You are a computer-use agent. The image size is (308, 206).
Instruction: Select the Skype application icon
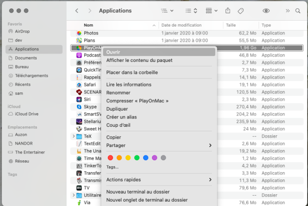(x=79, y=107)
